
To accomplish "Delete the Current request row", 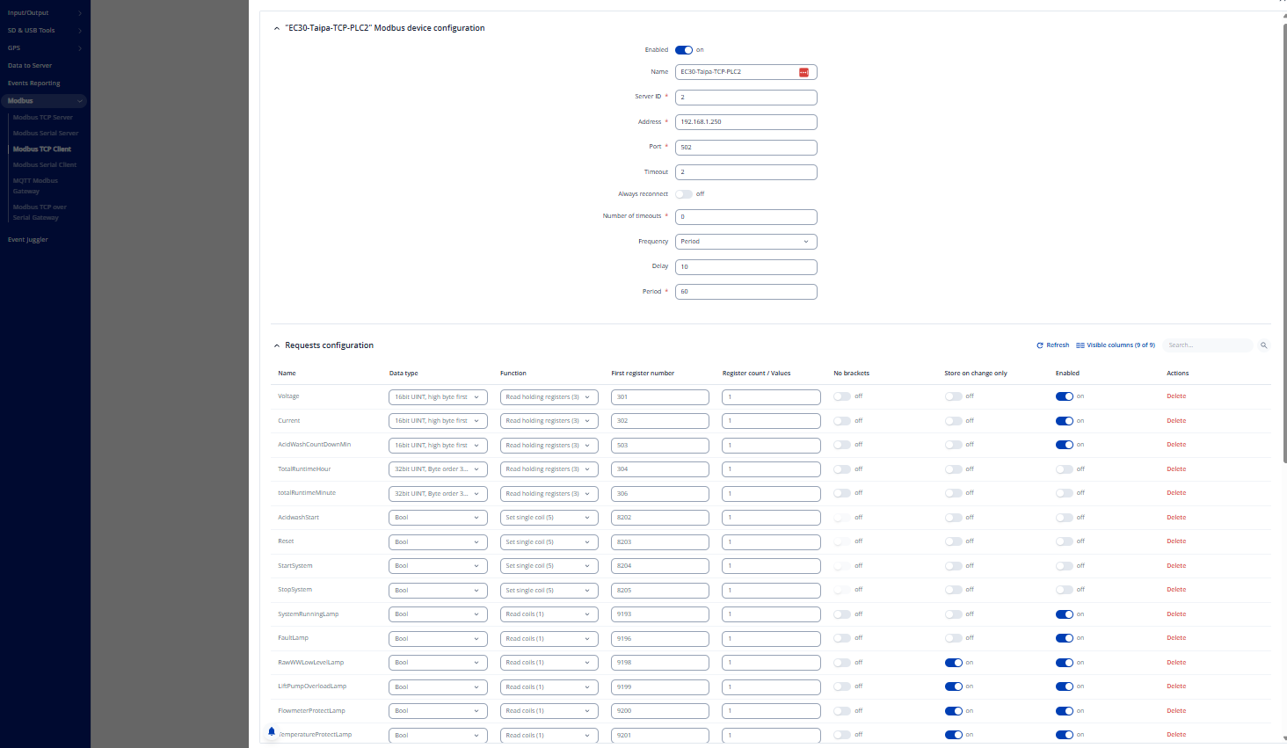I will coord(1175,421).
